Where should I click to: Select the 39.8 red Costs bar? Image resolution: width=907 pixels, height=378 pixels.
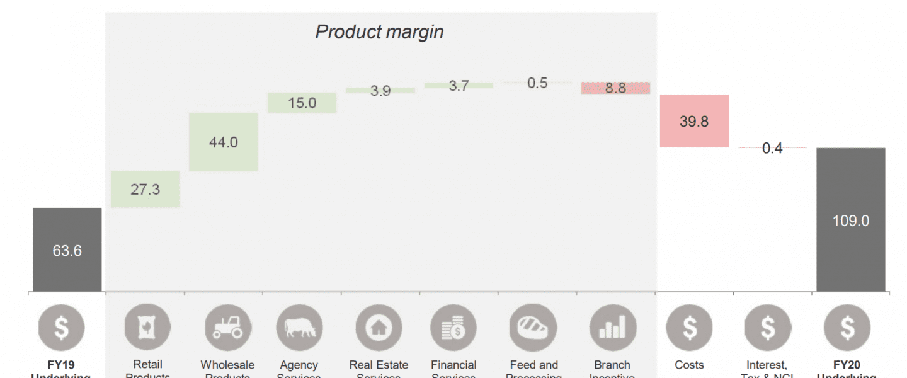pyautogui.click(x=694, y=121)
